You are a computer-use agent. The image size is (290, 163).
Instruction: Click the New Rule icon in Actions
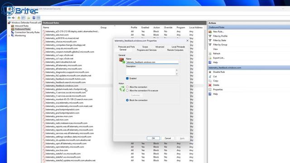coord(210,32)
